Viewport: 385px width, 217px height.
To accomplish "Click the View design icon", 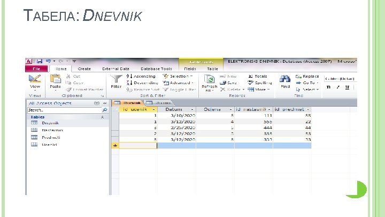I will pyautogui.click(x=35, y=79).
